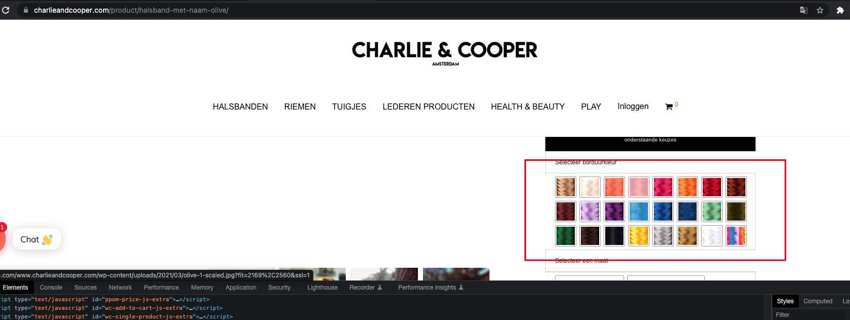The width and height of the screenshot is (850, 320).
Task: Select the burgundy thread swatch
Action: point(566,211)
